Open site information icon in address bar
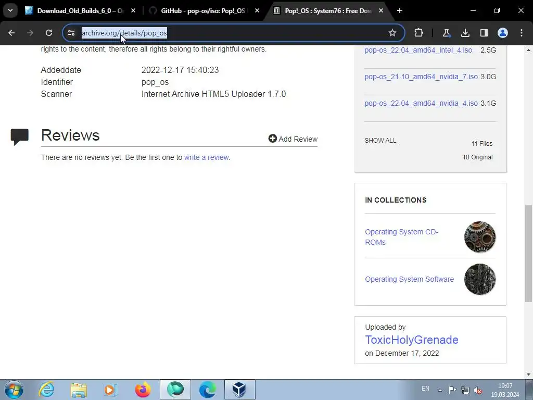533x400 pixels. tap(71, 33)
